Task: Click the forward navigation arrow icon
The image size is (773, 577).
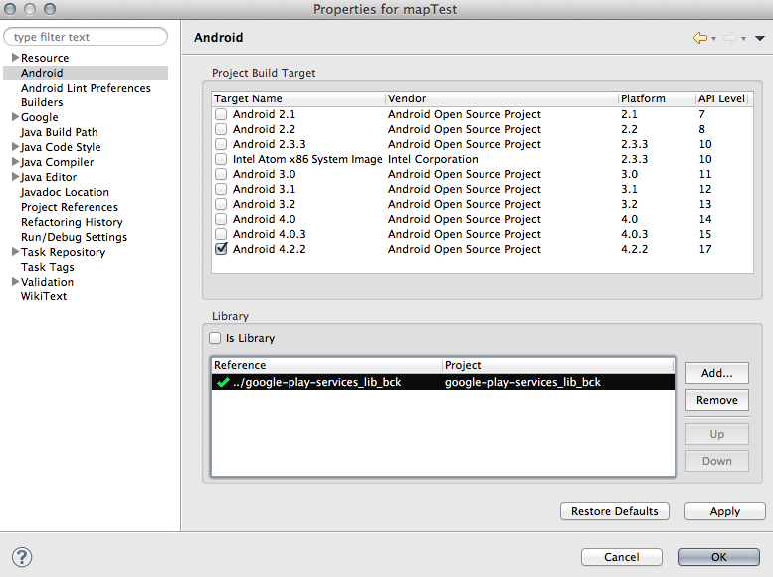Action: [730, 38]
